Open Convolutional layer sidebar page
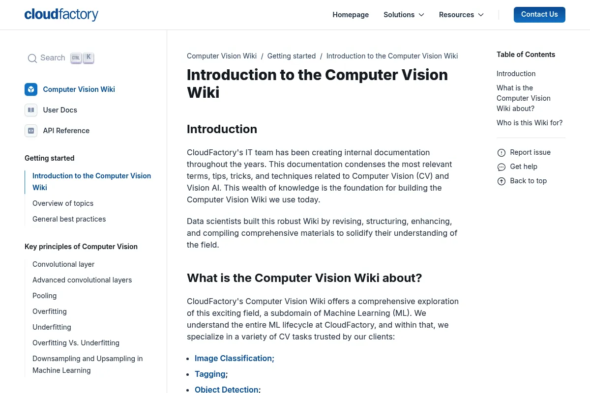The width and height of the screenshot is (590, 393). click(63, 264)
